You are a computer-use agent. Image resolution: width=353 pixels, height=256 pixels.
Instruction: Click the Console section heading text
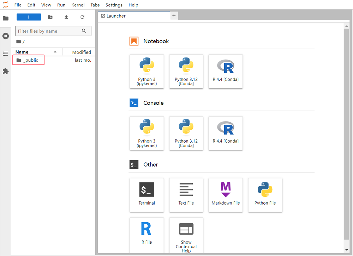tap(154, 103)
